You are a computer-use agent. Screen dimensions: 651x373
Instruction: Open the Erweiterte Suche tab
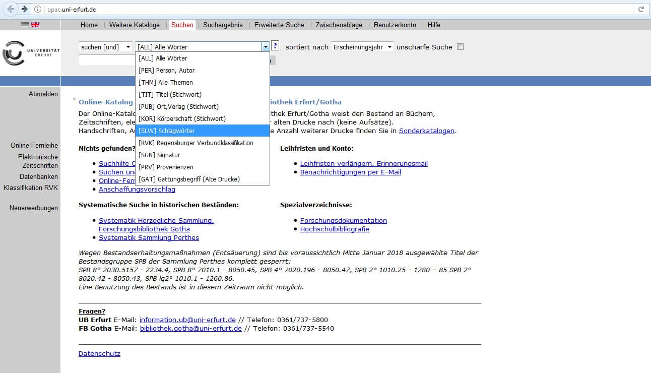(279, 25)
